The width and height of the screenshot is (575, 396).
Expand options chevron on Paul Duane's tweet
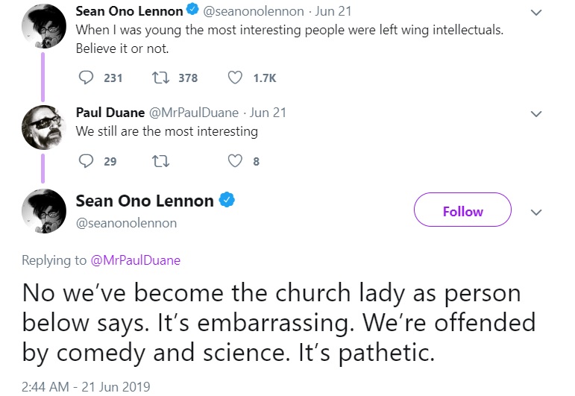pyautogui.click(x=535, y=114)
